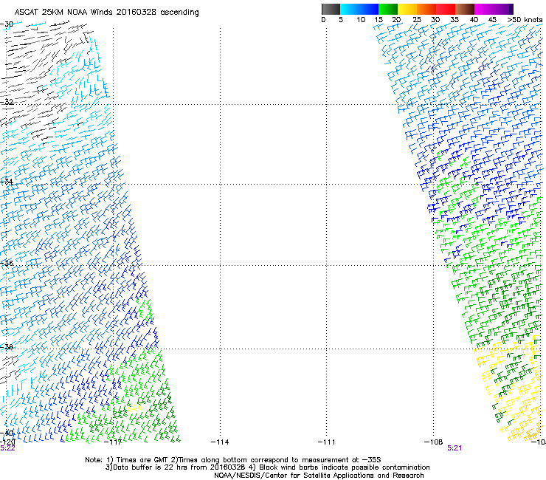Image resolution: width=546 pixels, height=480 pixels.
Task: Click the yellow 20-25 knots color segment
Action: (x=407, y=9)
